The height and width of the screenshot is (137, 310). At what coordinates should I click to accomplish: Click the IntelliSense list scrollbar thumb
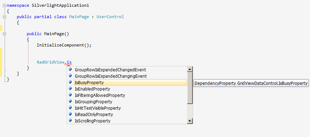[x=190, y=88]
